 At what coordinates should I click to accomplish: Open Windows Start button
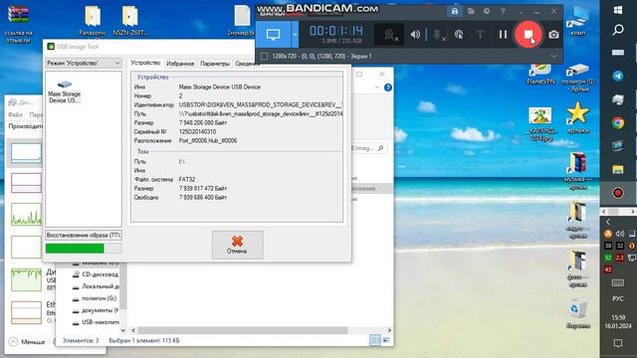pos(618,10)
